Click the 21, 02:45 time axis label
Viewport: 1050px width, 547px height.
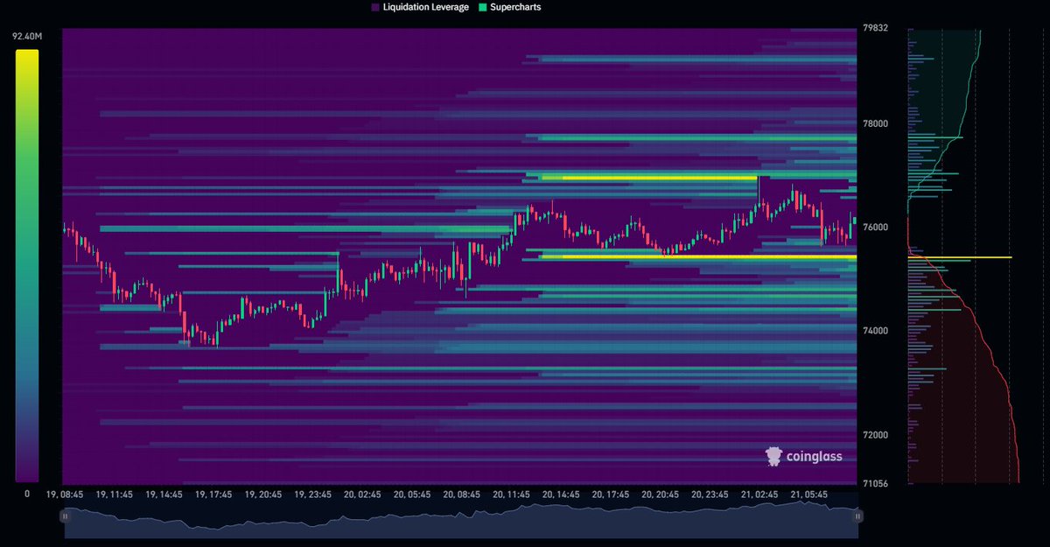759,494
